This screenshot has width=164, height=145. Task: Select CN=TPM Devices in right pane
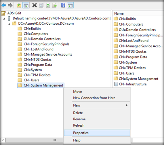point(132,68)
